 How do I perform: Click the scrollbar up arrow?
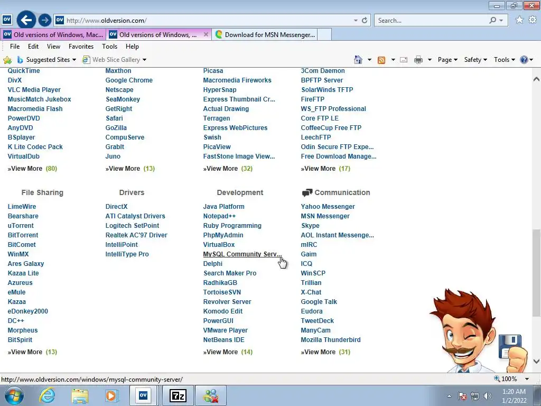pos(536,79)
